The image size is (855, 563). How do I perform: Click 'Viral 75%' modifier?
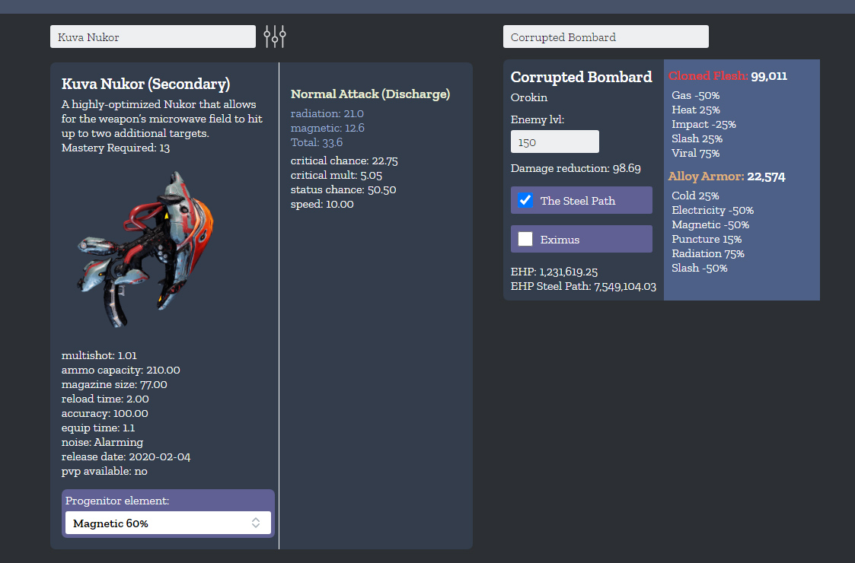pos(696,153)
